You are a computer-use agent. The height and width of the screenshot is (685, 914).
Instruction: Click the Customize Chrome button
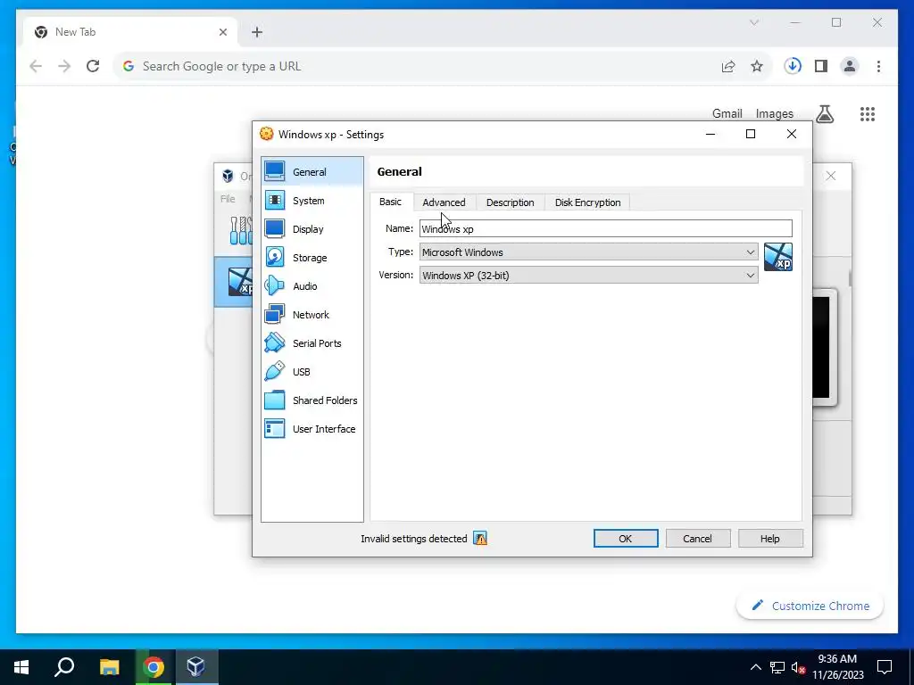[x=810, y=606]
